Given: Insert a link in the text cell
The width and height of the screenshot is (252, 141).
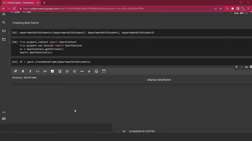Looking at the screenshot, I should [x=45, y=71].
